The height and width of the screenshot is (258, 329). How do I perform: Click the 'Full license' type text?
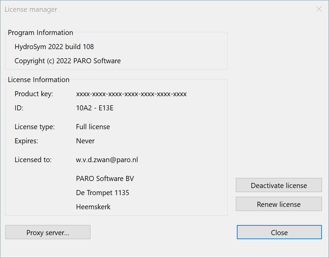tap(93, 127)
